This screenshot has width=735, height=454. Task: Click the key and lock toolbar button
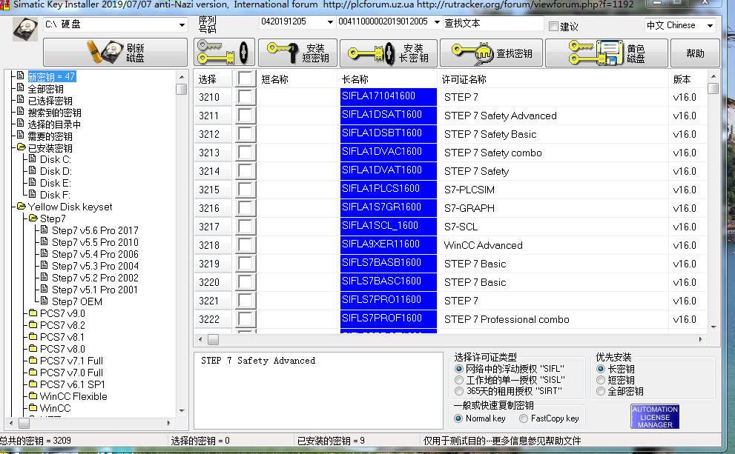pos(225,53)
